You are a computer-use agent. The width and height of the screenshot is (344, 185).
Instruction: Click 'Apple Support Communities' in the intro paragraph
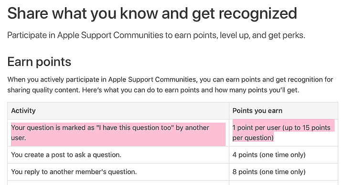(x=152, y=80)
